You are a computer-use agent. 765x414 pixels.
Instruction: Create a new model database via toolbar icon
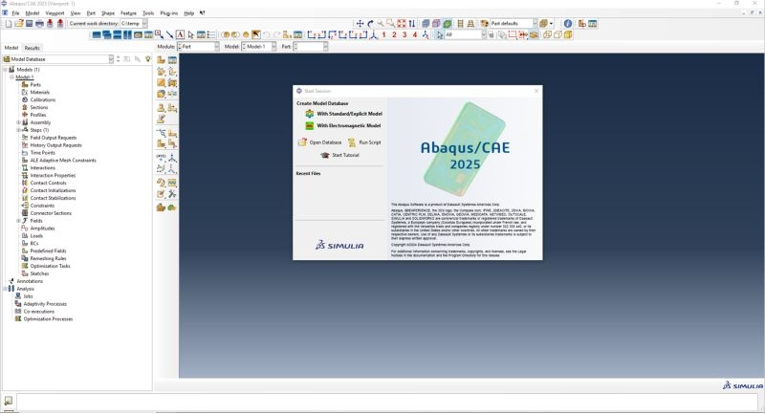tap(9, 23)
